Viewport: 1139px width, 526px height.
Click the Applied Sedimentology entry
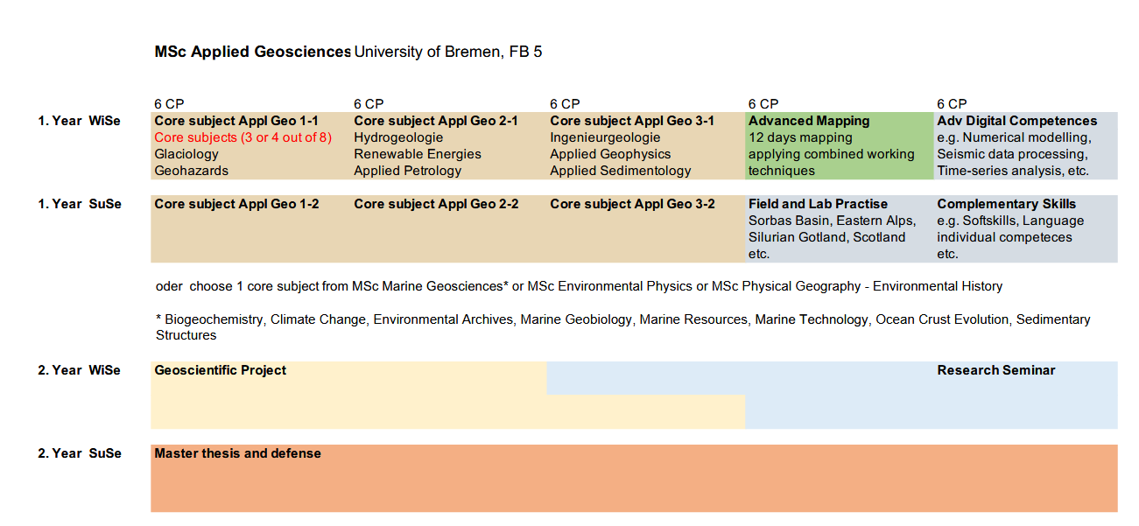pos(620,171)
